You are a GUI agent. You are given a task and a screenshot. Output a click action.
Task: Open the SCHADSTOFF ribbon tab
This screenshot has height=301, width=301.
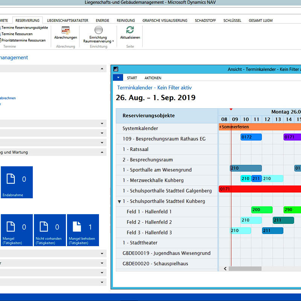point(205,20)
